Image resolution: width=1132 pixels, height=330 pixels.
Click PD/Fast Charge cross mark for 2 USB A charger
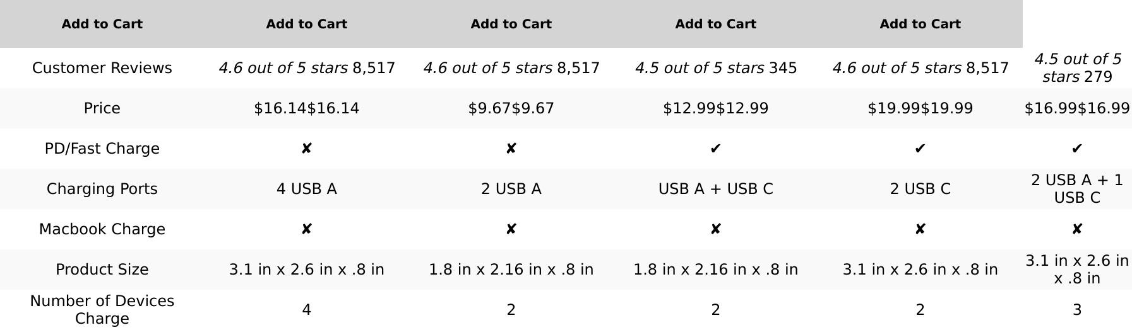pyautogui.click(x=511, y=149)
